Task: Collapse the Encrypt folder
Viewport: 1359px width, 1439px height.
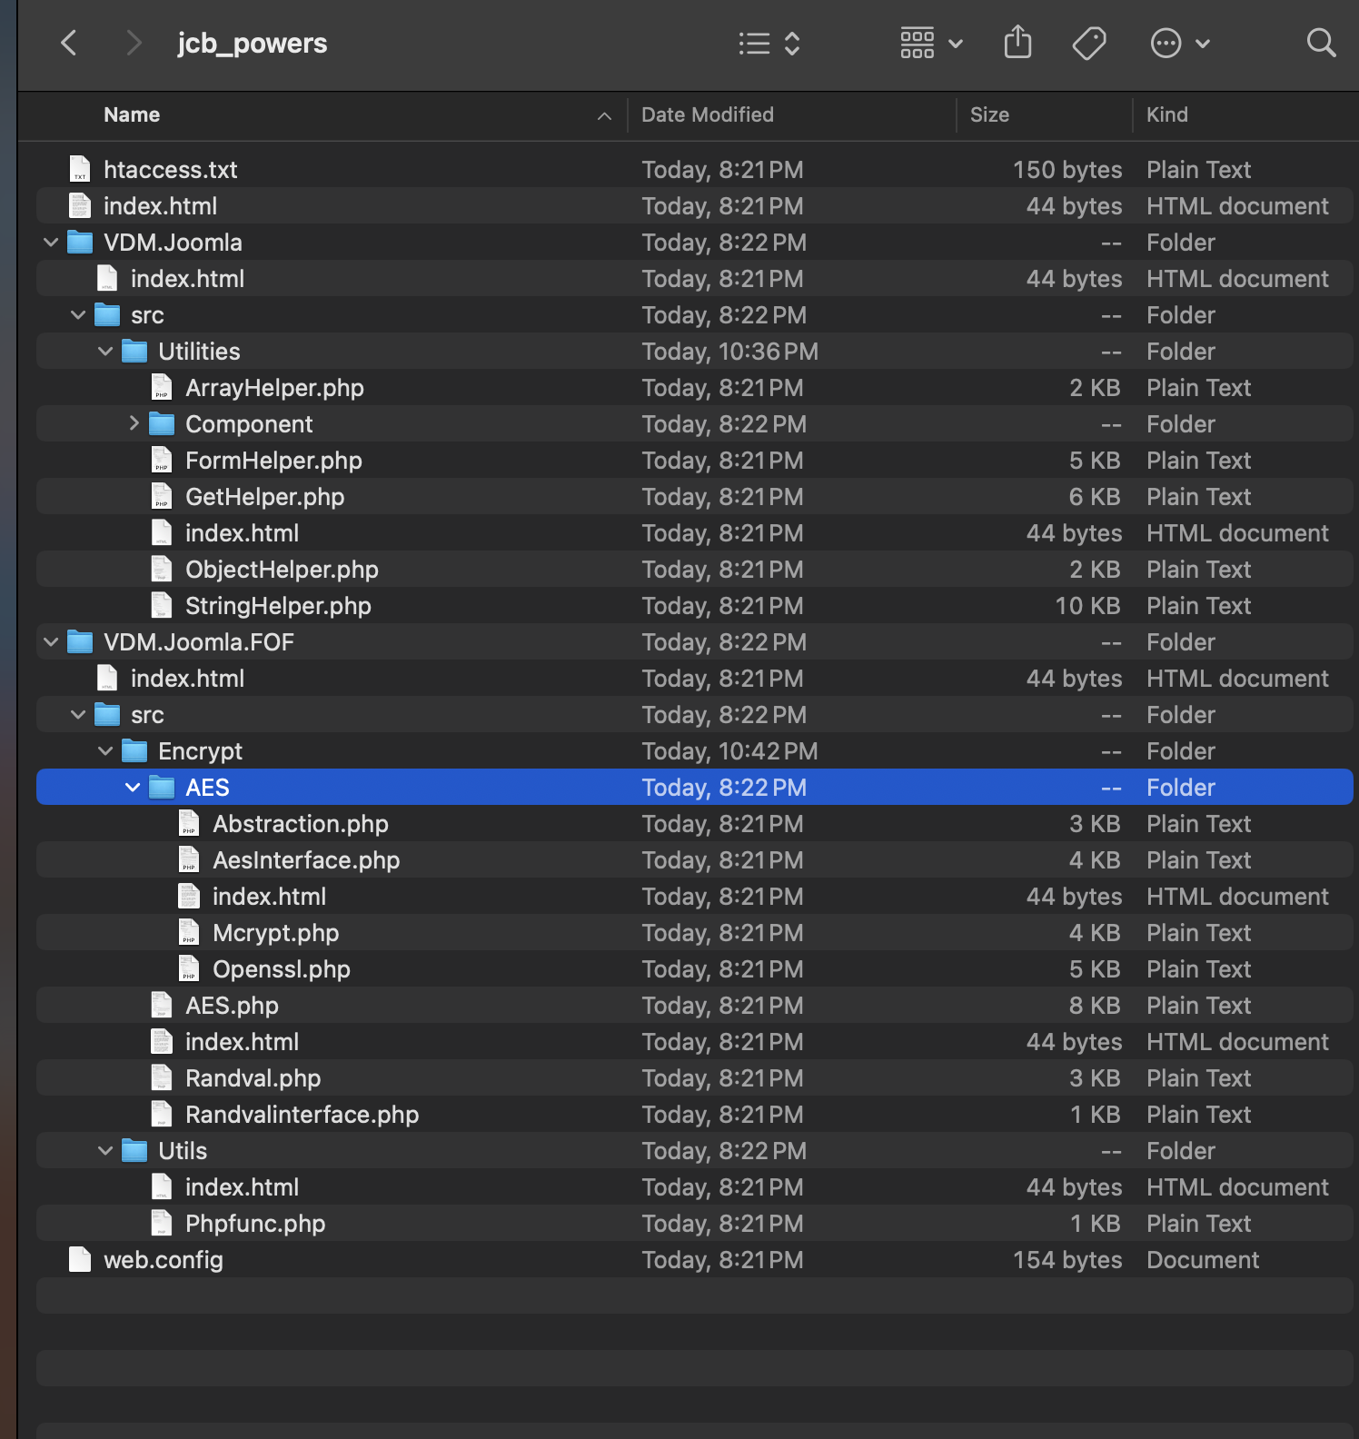Action: [x=105, y=751]
